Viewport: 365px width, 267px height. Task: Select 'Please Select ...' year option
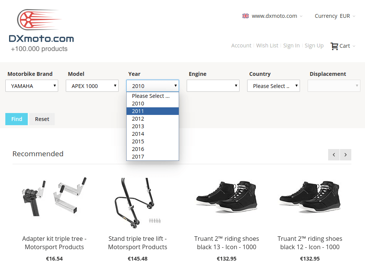click(x=152, y=96)
